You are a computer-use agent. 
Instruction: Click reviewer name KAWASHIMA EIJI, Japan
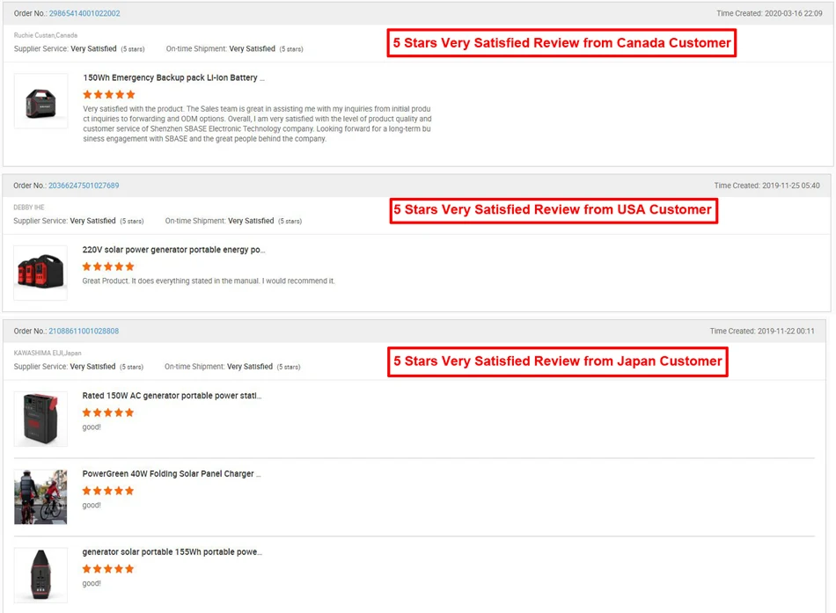coord(48,353)
